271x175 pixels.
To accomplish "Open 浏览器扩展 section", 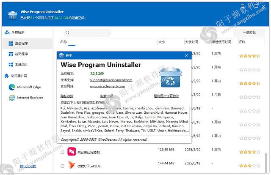I will point(16,76).
